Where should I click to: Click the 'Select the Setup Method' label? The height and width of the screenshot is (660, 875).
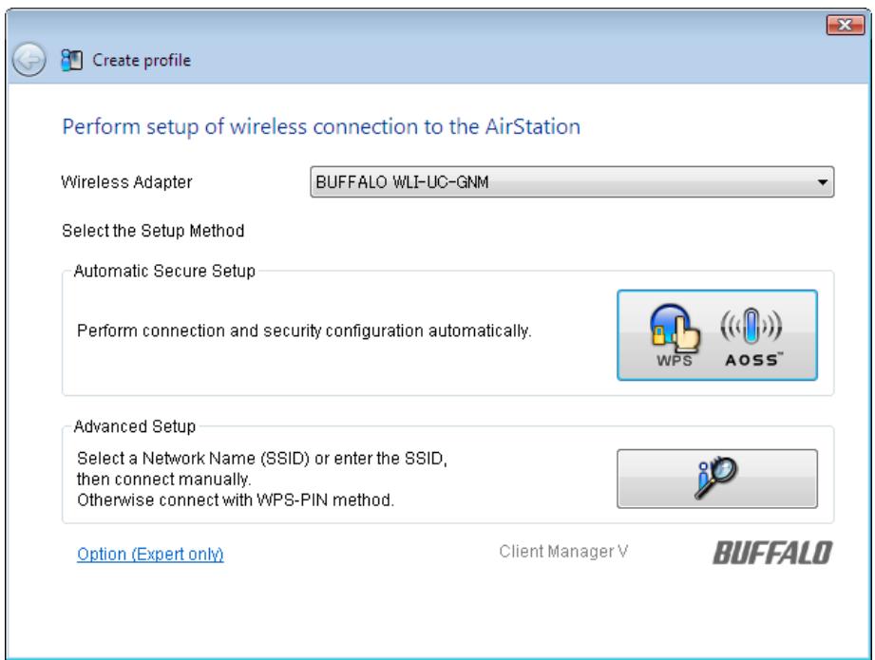point(153,231)
